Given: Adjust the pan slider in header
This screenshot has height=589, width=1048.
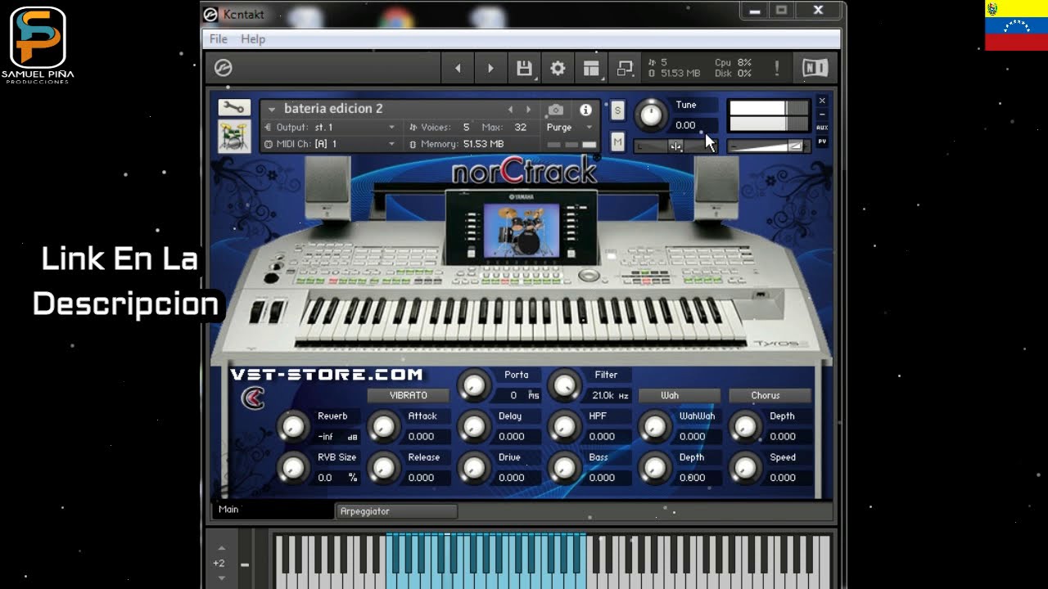Looking at the screenshot, I should click(675, 146).
